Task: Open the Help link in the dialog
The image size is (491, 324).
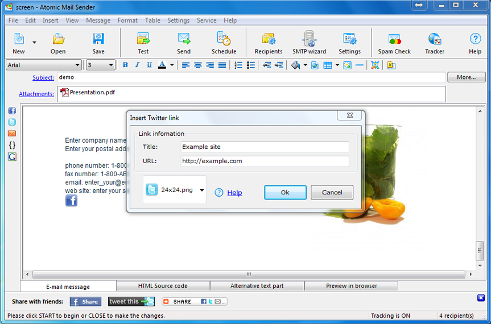Action: pos(234,193)
